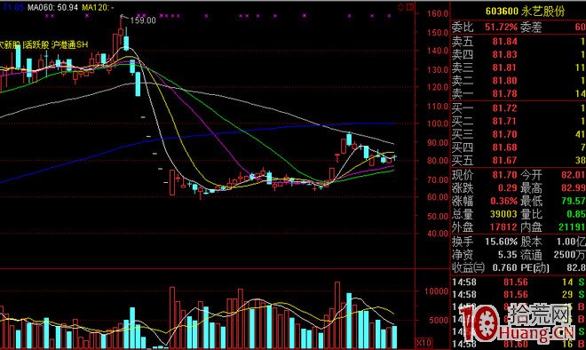Screen dimensions: 586x350
Task: Click the PE(动) ratio value
Action: point(576,267)
